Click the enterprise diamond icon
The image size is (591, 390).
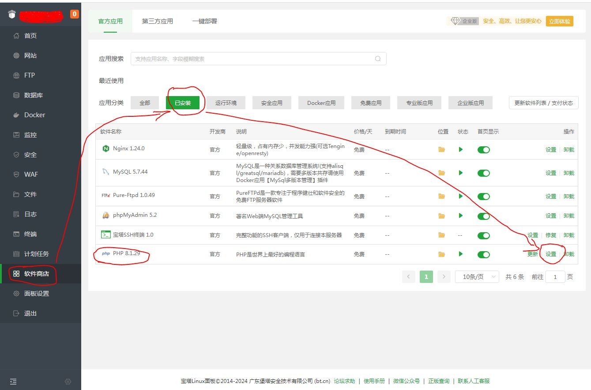[x=455, y=21]
